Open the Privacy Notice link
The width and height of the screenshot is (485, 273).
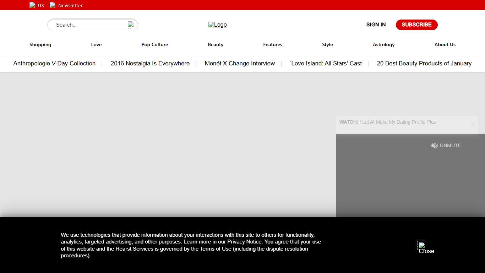222,242
